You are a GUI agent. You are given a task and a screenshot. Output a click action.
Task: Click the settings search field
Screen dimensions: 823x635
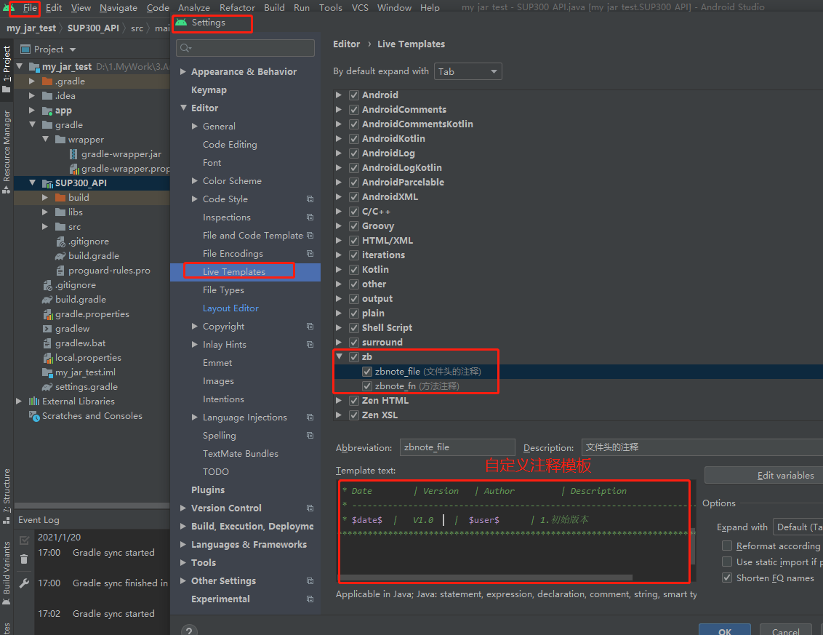click(245, 48)
